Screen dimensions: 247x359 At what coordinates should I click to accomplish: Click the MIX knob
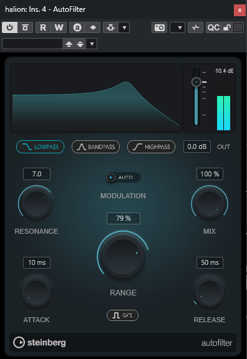click(x=210, y=204)
